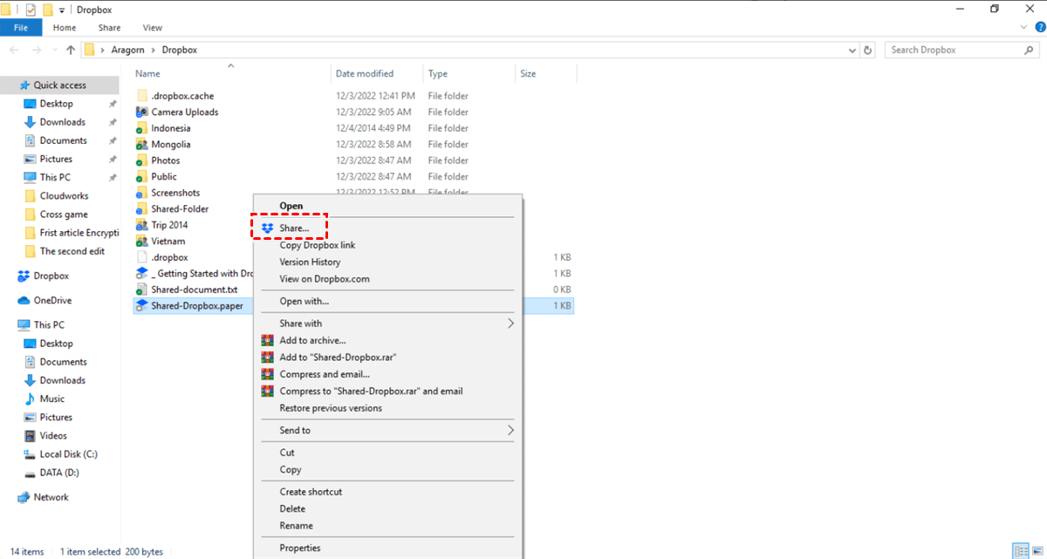Click the Refresh button in address bar

point(867,50)
